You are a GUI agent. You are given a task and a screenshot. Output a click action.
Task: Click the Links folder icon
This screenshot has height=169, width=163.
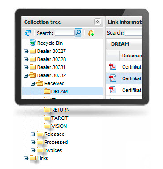point(33,158)
